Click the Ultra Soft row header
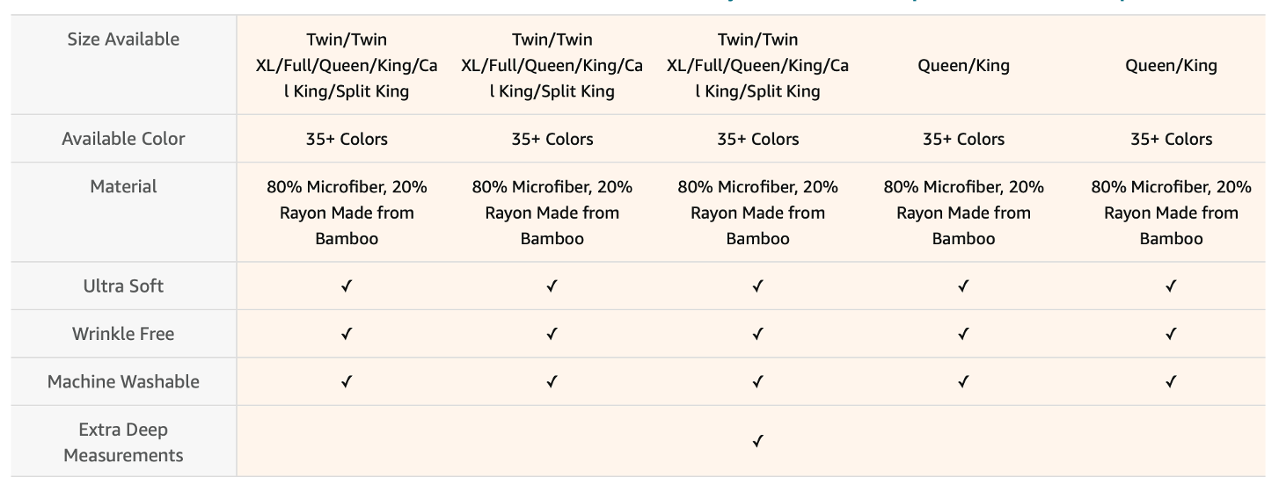Viewport: 1279px width, 499px height. pos(123,286)
